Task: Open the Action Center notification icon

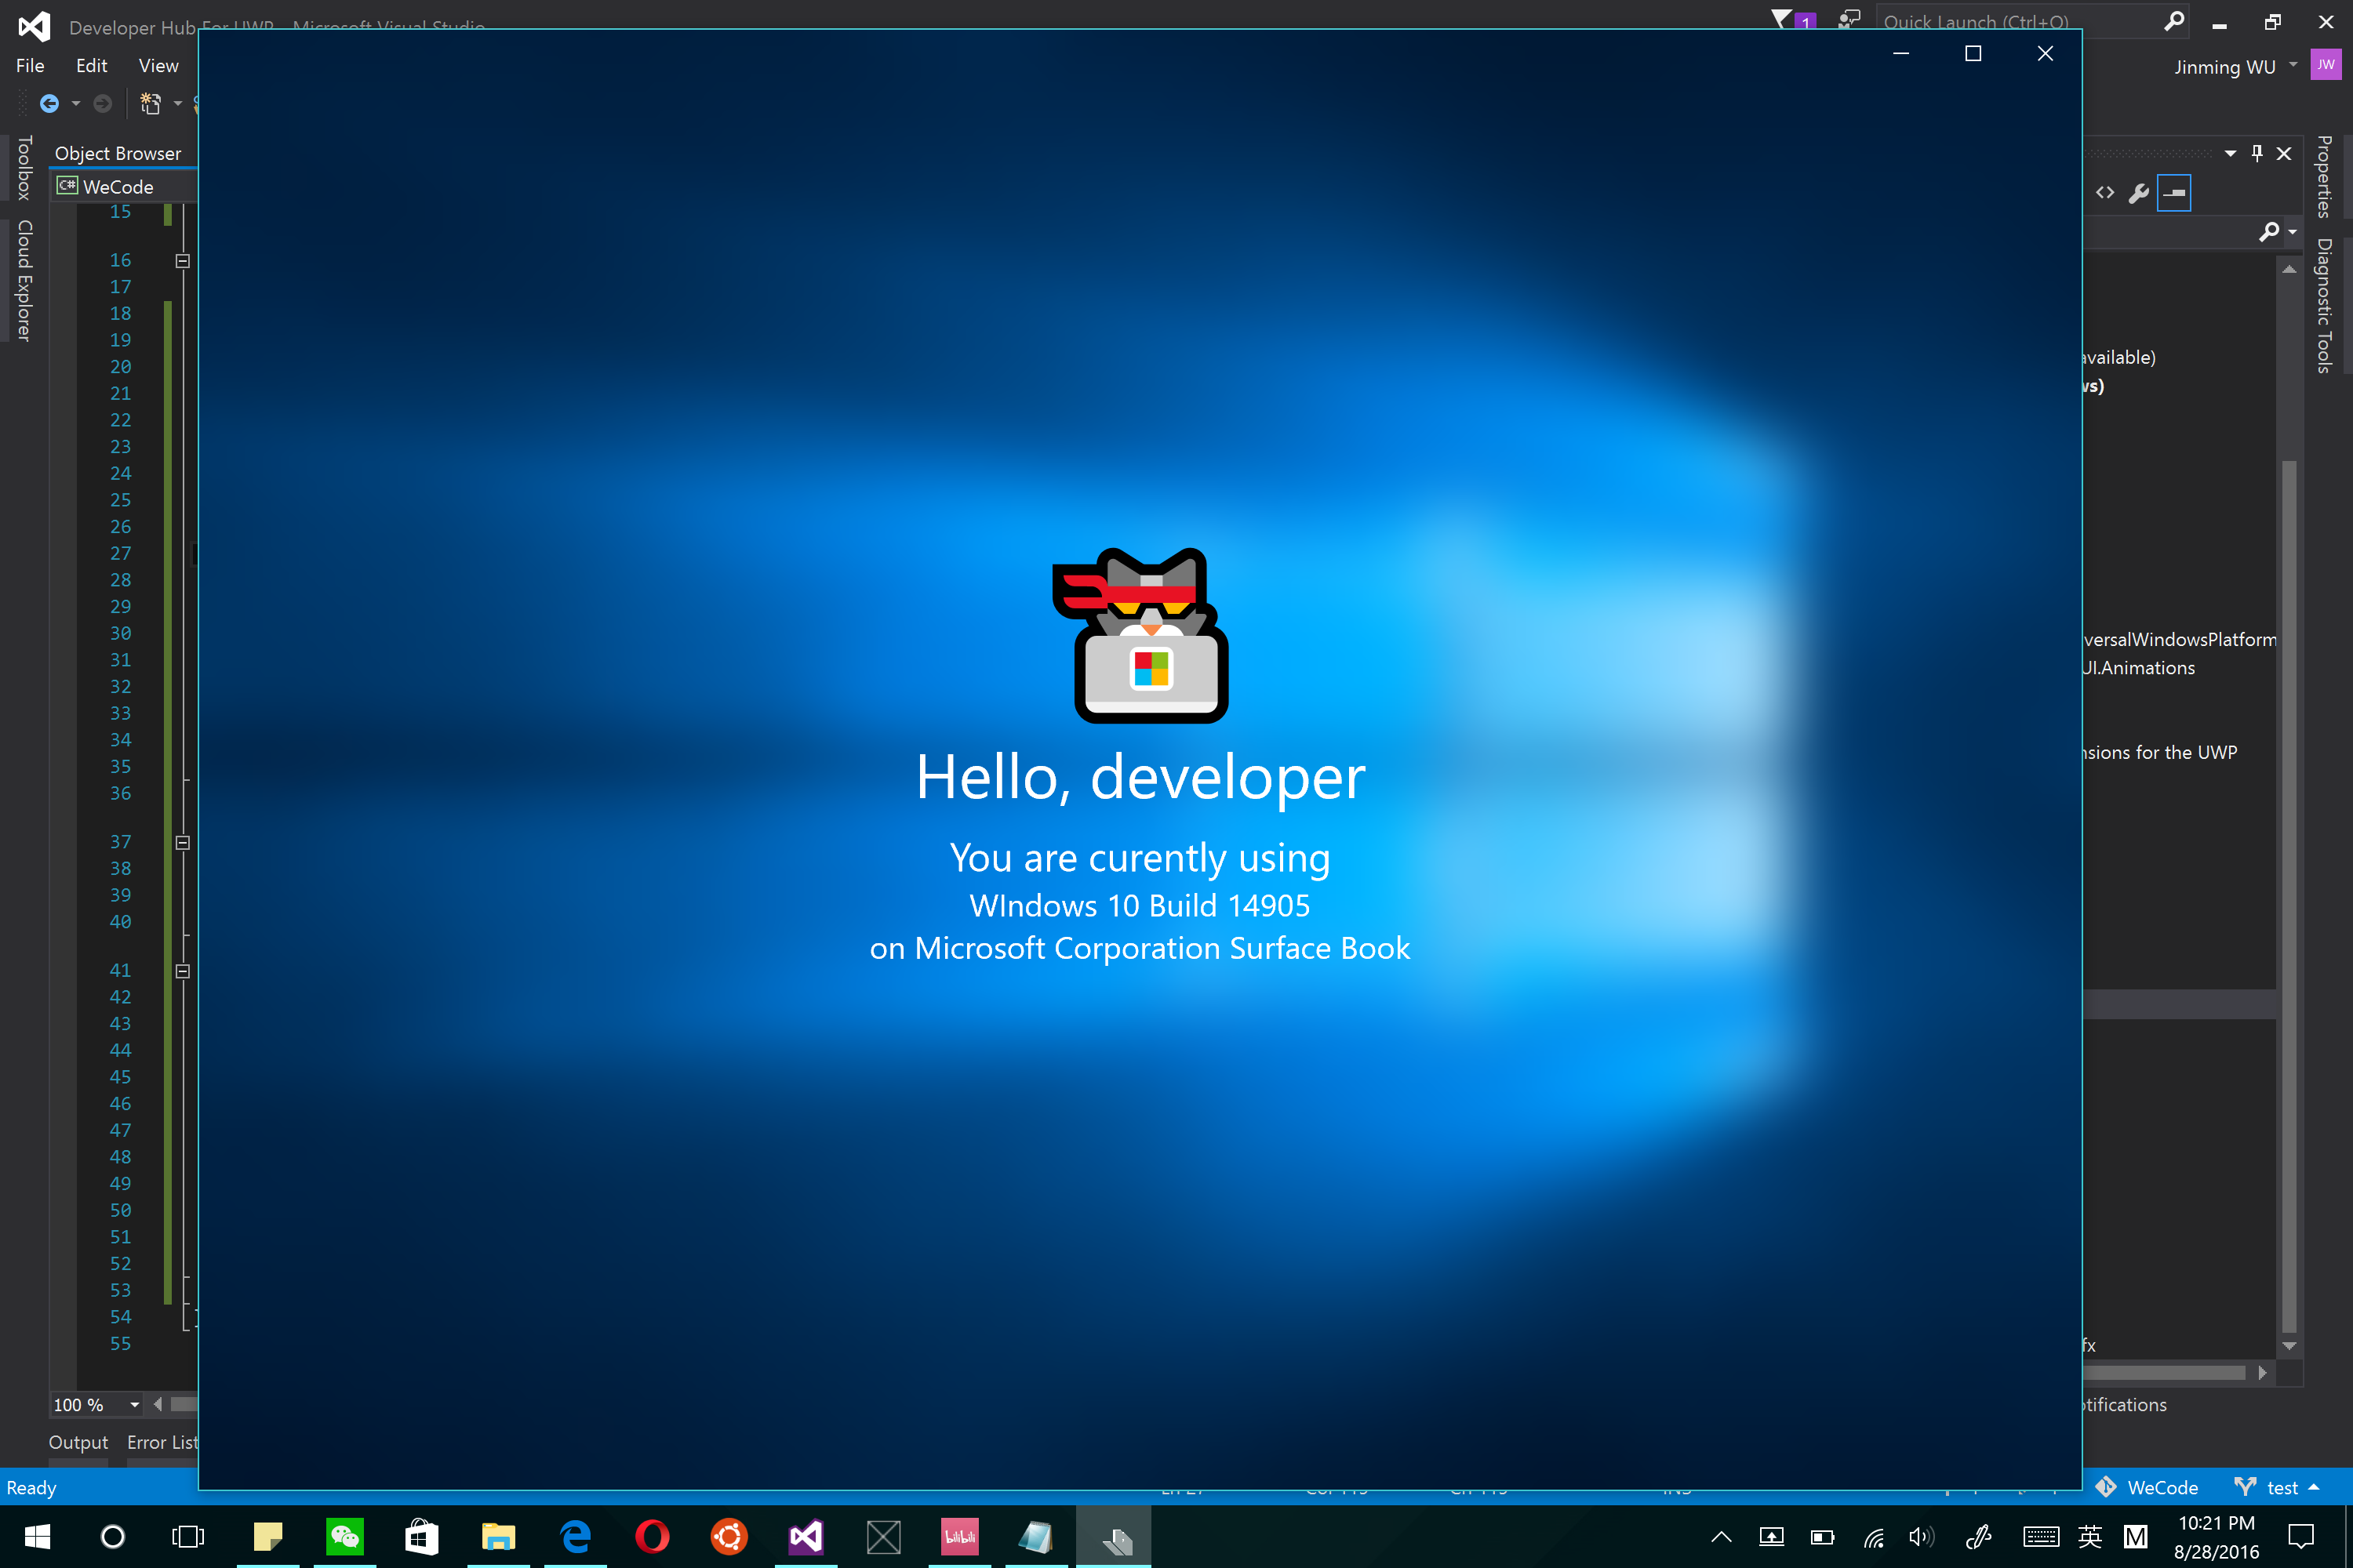Action: pyautogui.click(x=2302, y=1537)
